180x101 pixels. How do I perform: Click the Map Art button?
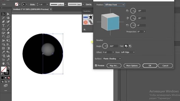coord(114,66)
